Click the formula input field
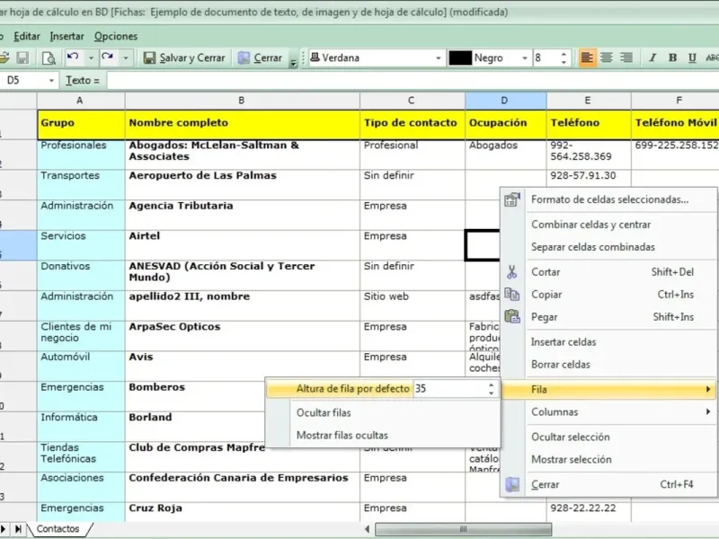The height and width of the screenshot is (539, 719). [x=413, y=80]
